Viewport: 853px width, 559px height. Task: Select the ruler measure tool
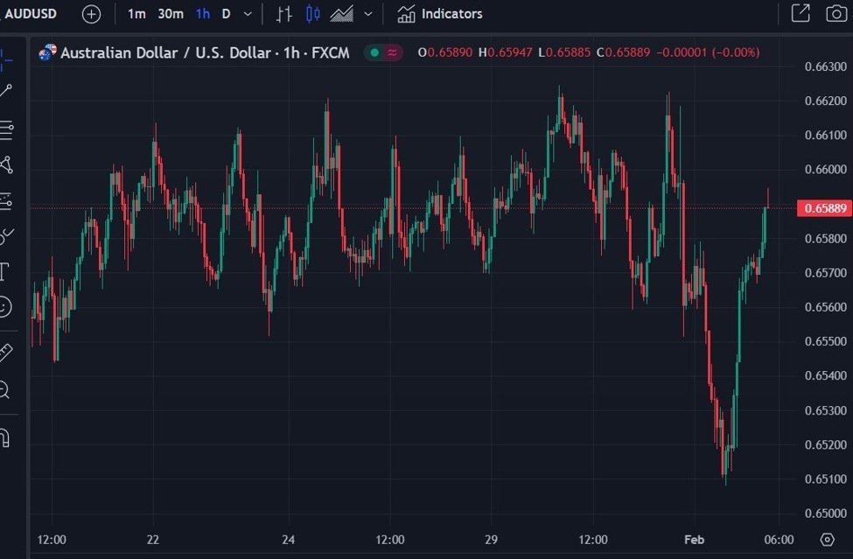[5, 353]
